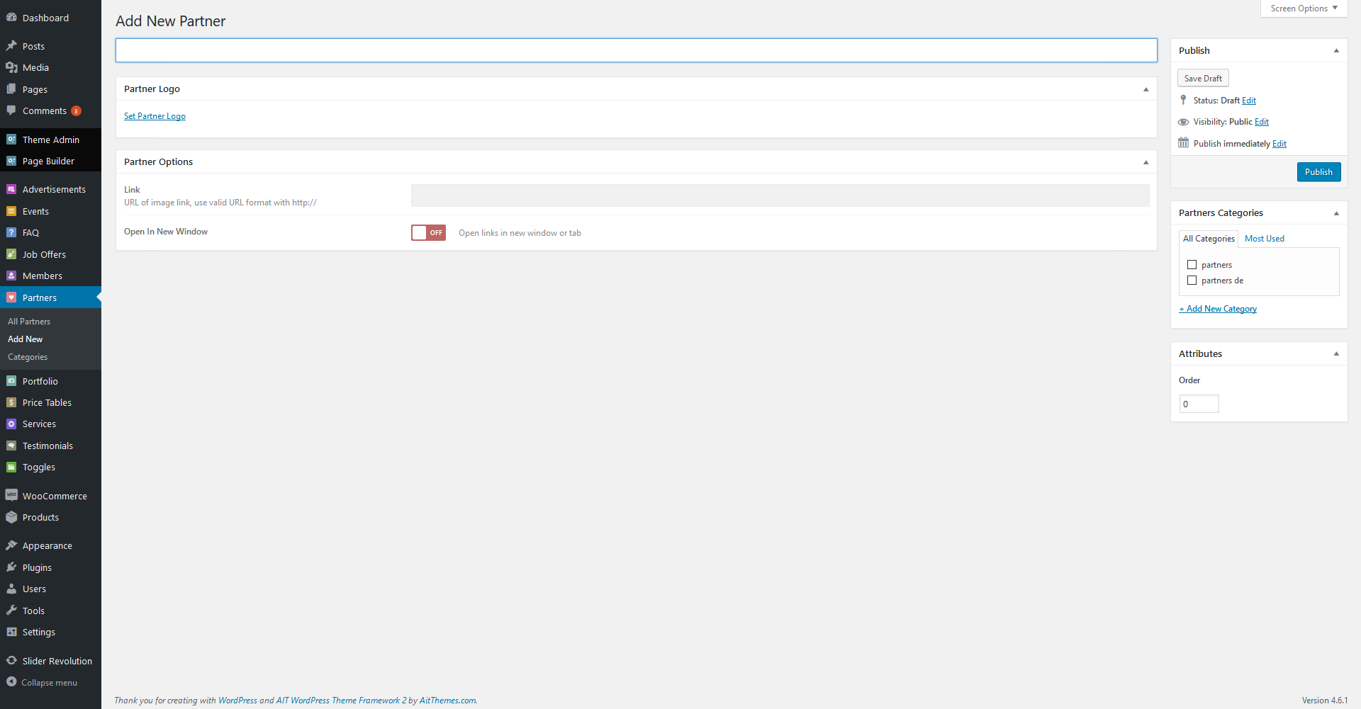Click the Price Tables dollar icon
This screenshot has height=709, width=1361.
click(x=11, y=402)
